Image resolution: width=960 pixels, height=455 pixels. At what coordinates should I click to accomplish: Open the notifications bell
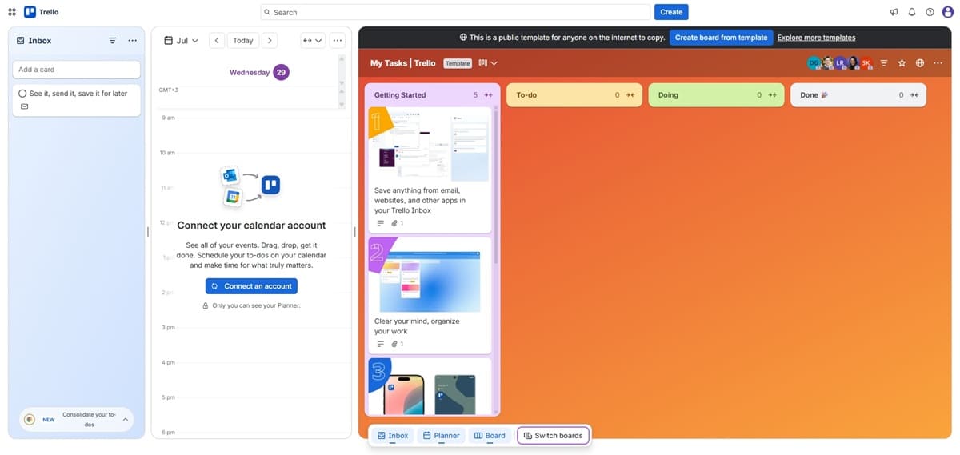pyautogui.click(x=912, y=12)
